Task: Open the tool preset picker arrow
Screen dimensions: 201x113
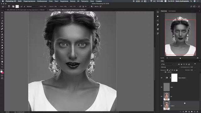Action: click(5, 7)
